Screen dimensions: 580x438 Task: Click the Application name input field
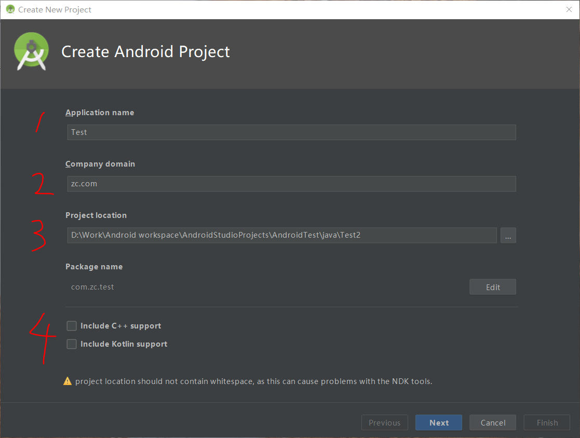tap(291, 132)
